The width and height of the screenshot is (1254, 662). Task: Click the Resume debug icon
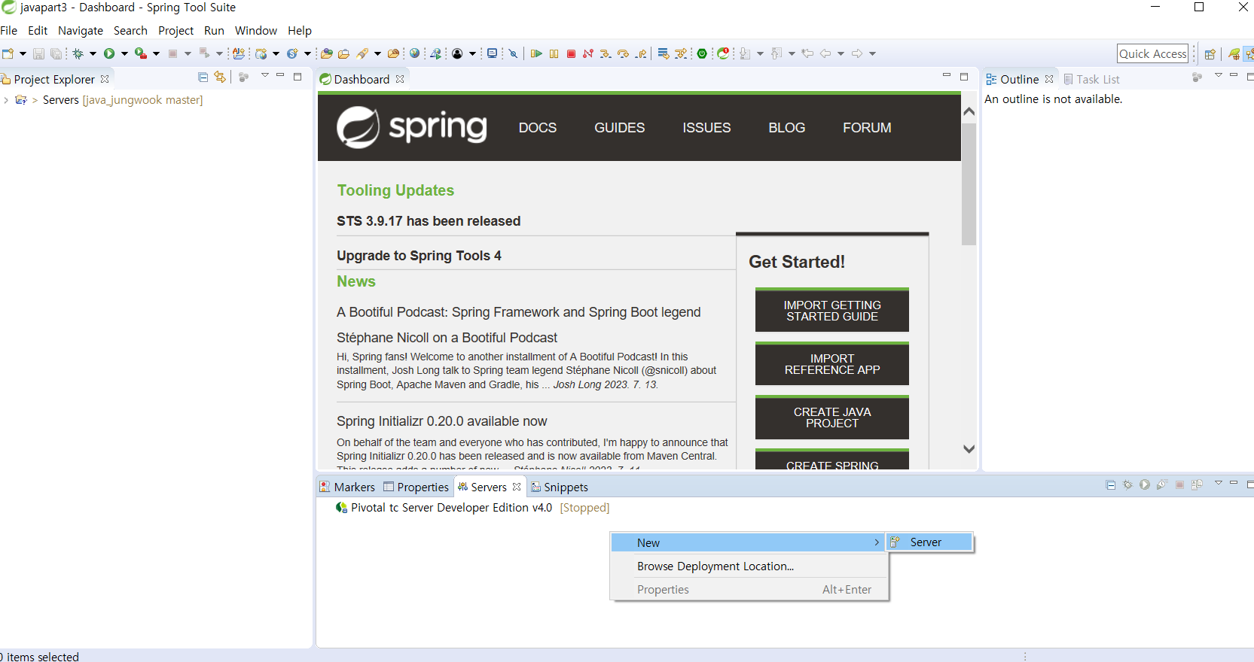pyautogui.click(x=536, y=53)
